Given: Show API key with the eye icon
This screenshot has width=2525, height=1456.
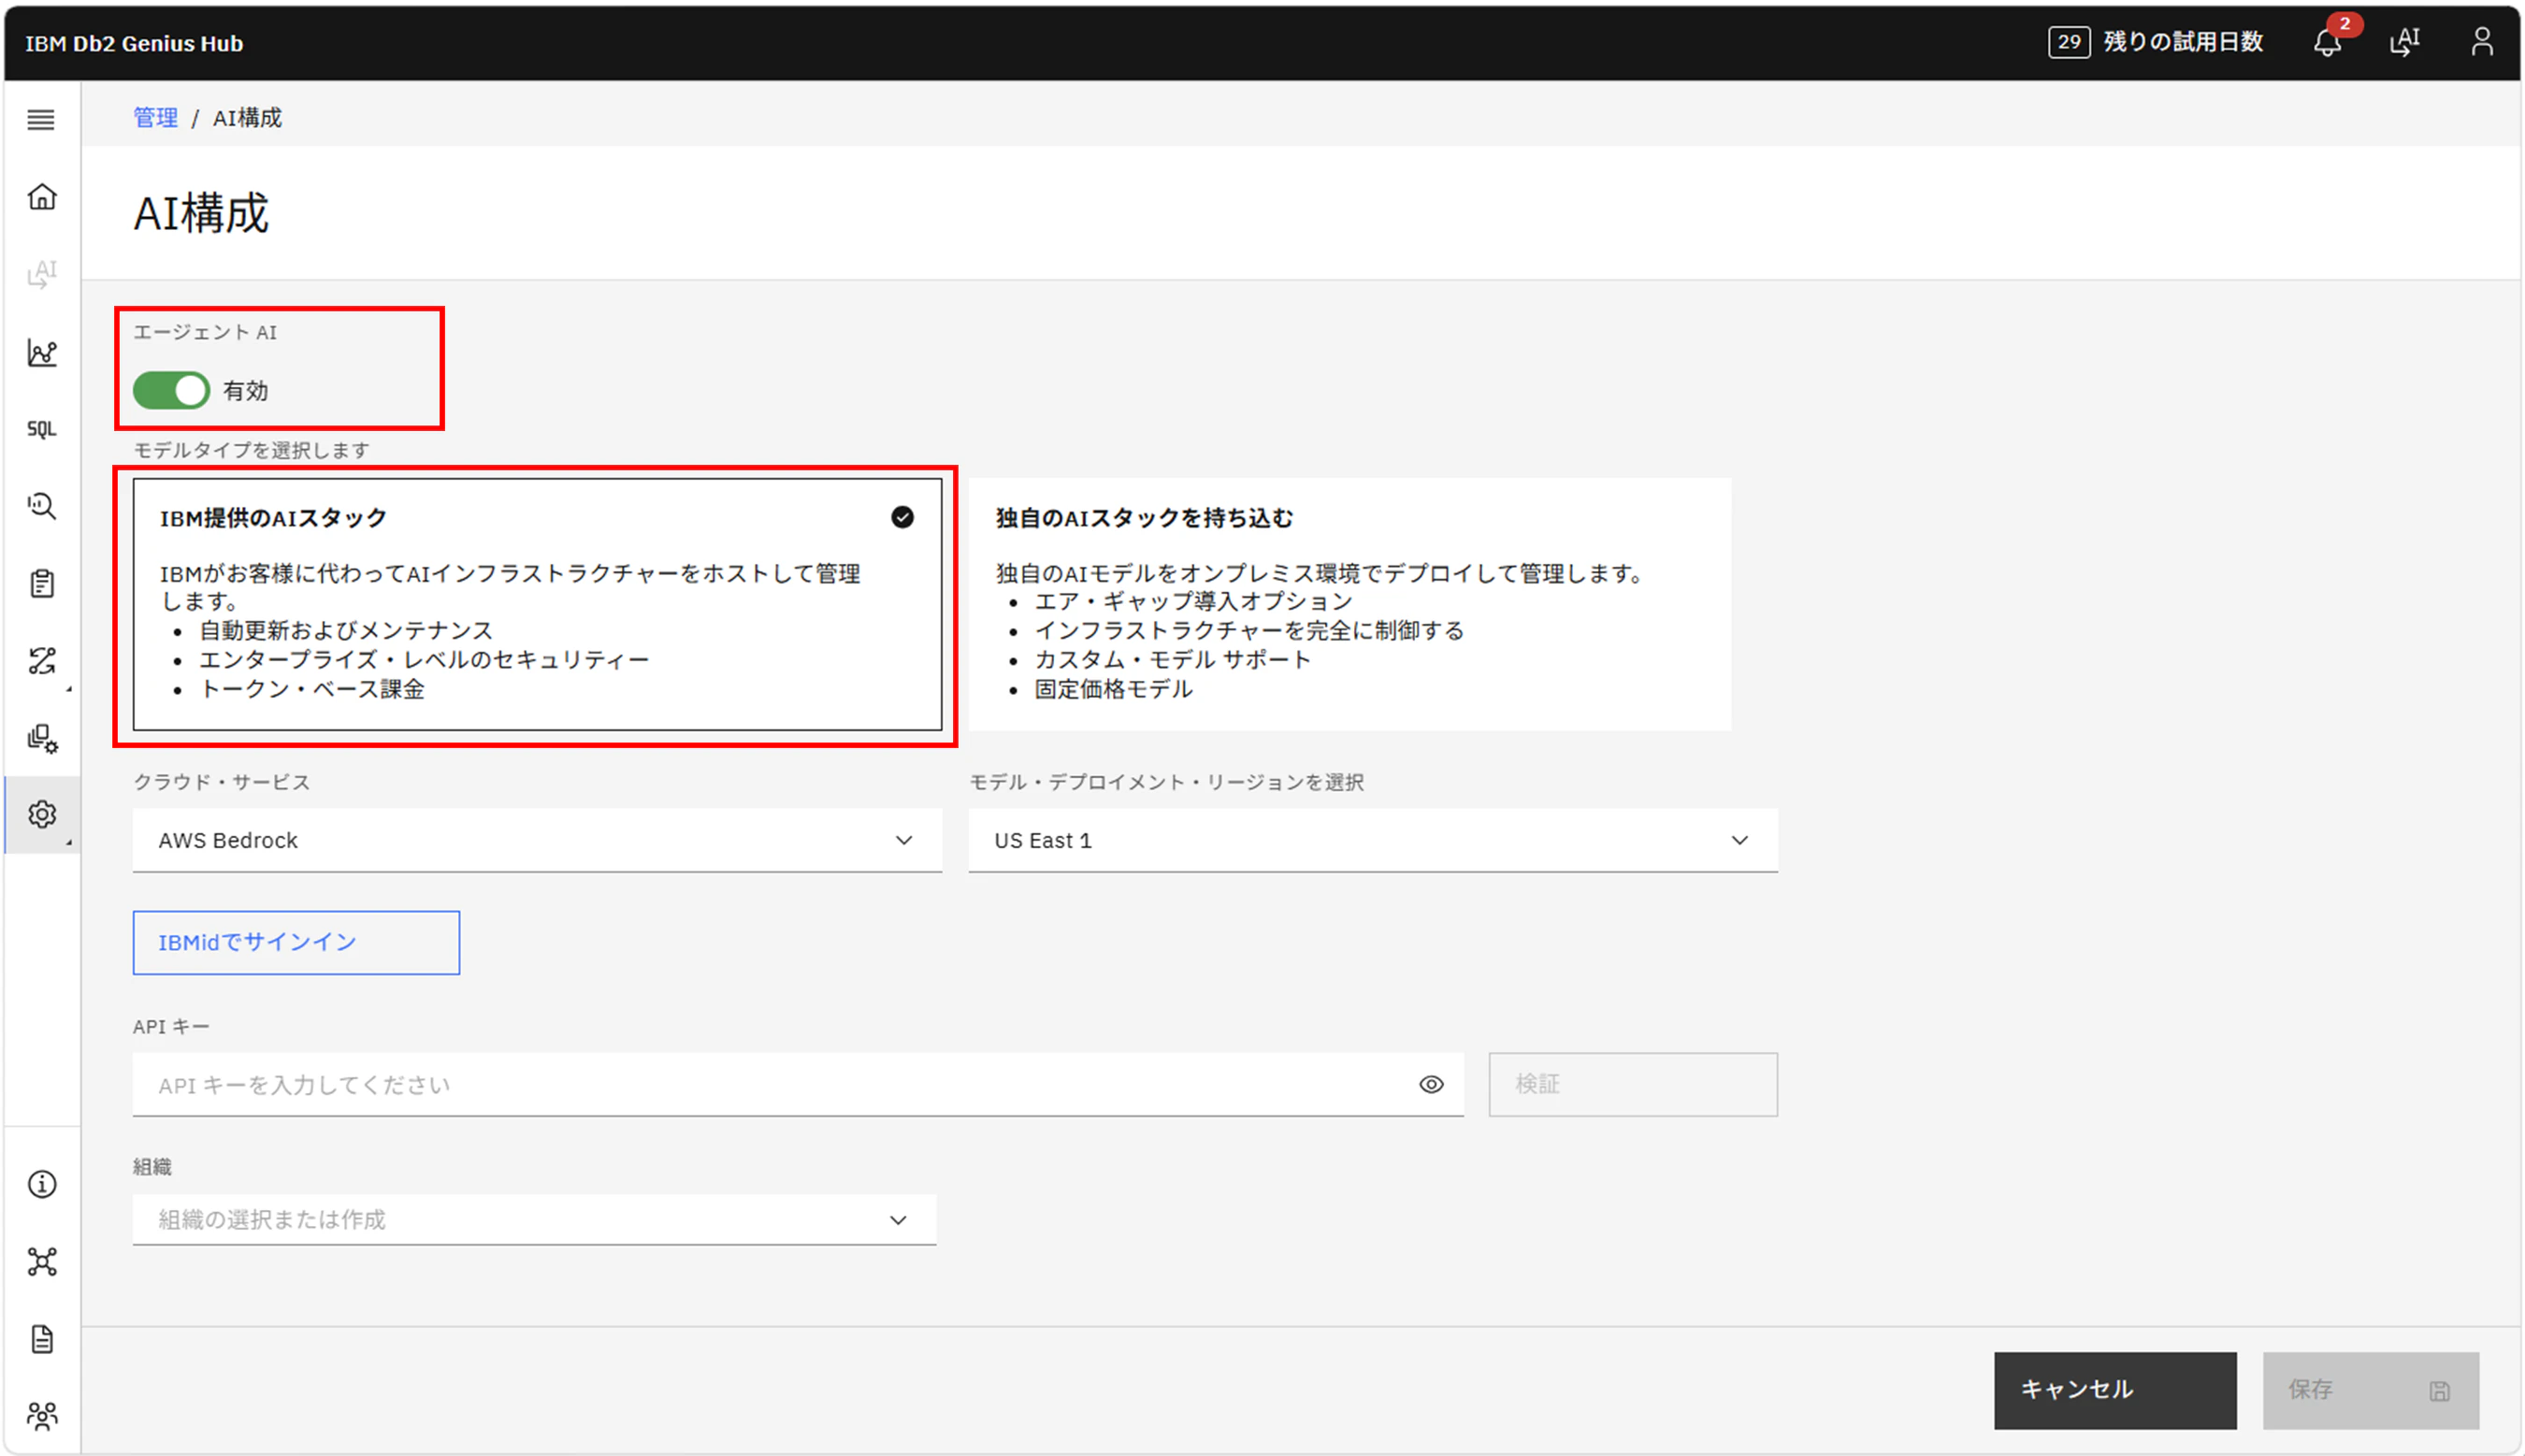Looking at the screenshot, I should (1431, 1084).
